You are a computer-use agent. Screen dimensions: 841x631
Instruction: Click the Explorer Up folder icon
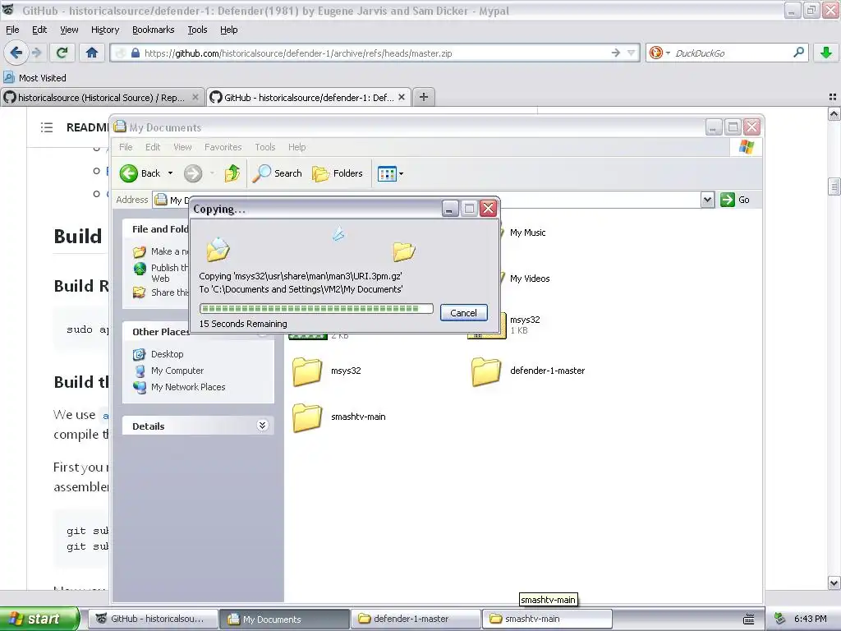point(232,173)
